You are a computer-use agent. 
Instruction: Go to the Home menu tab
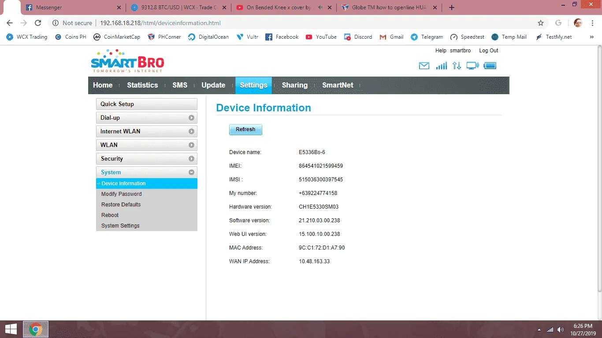tap(103, 85)
